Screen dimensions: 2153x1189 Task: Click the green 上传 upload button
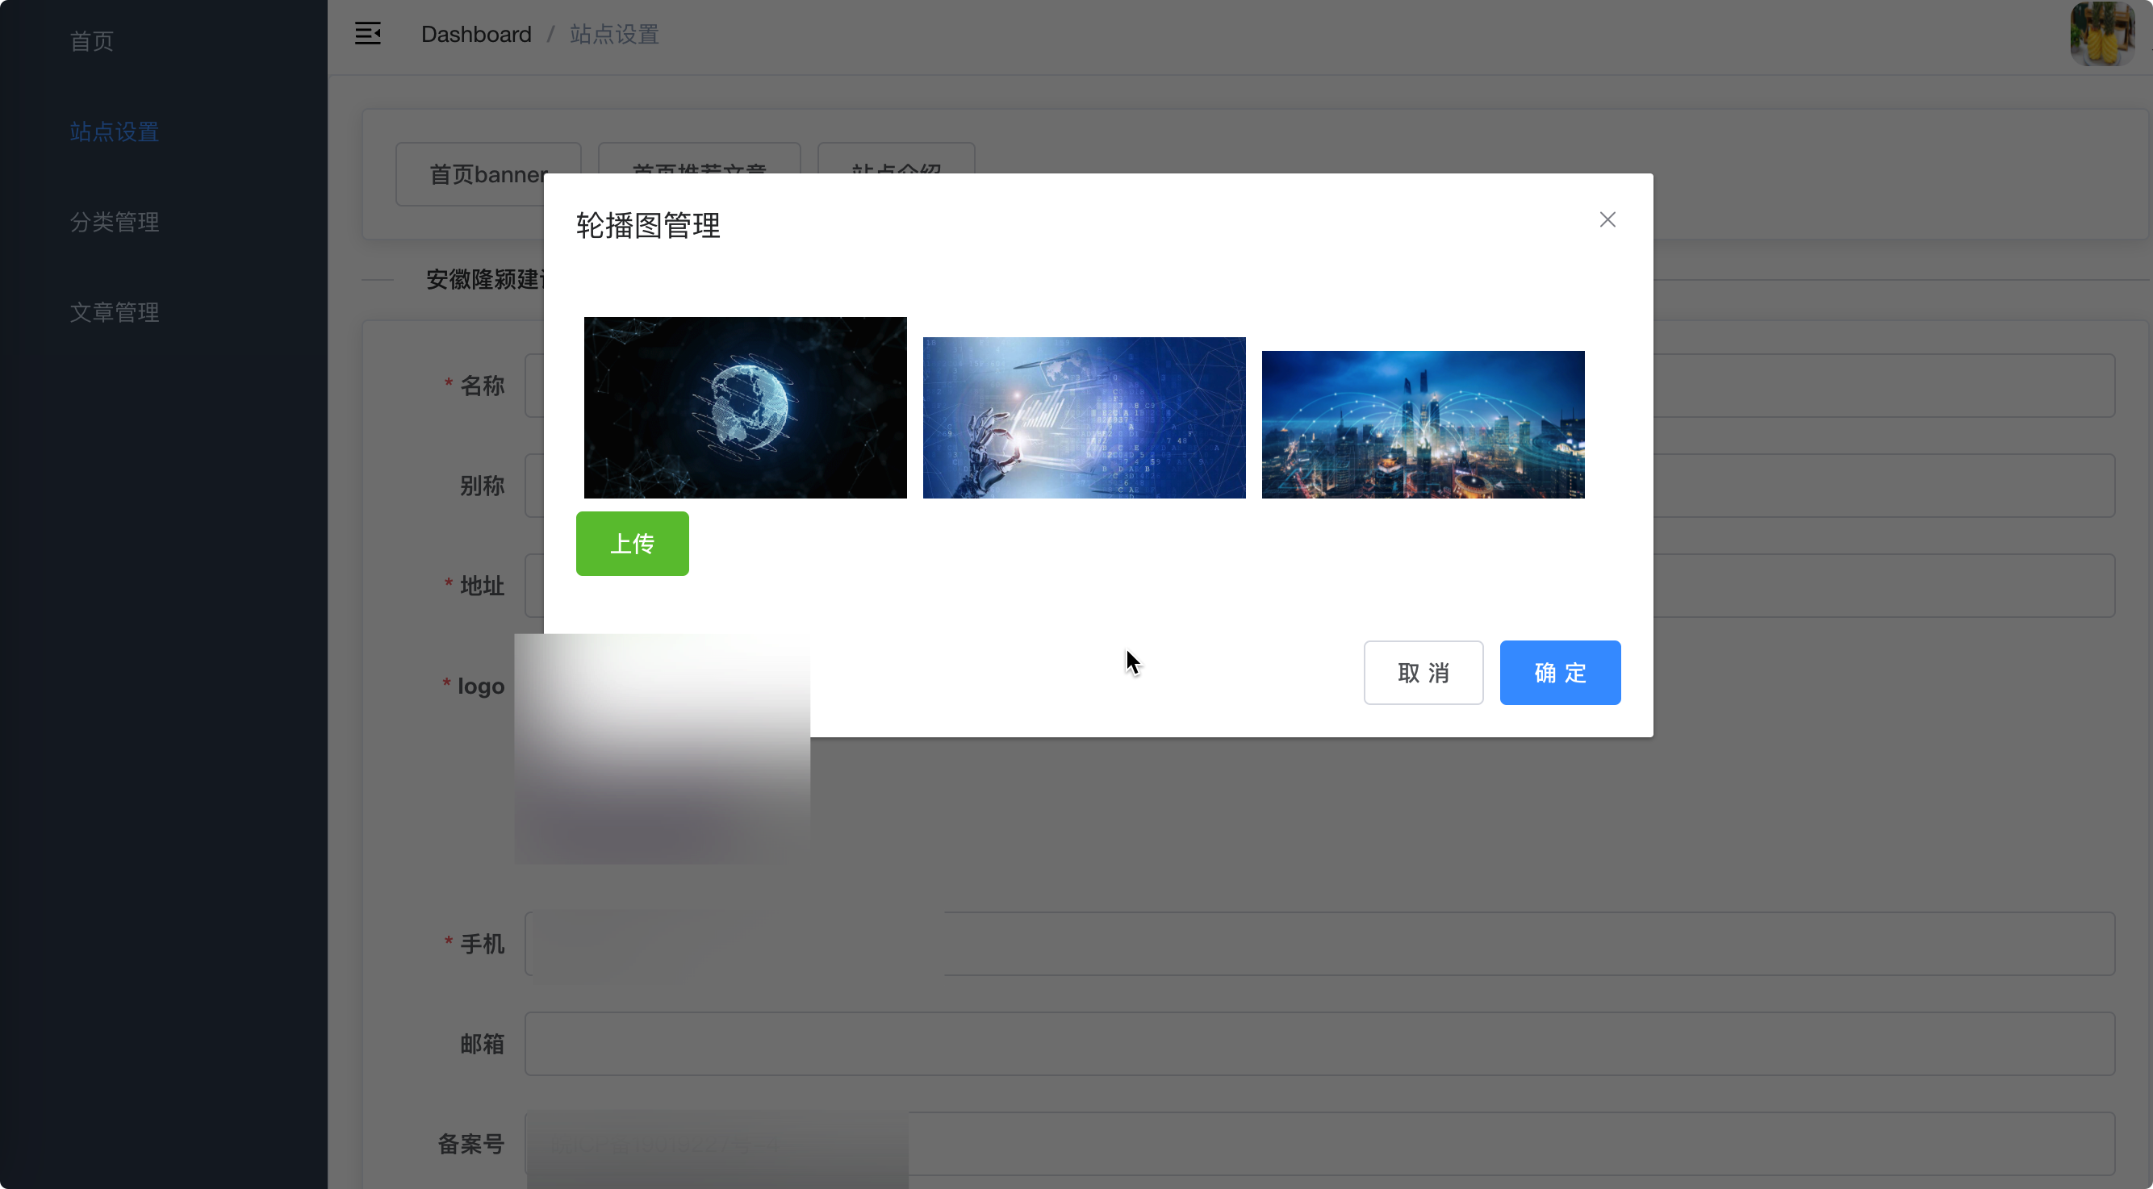coord(632,543)
